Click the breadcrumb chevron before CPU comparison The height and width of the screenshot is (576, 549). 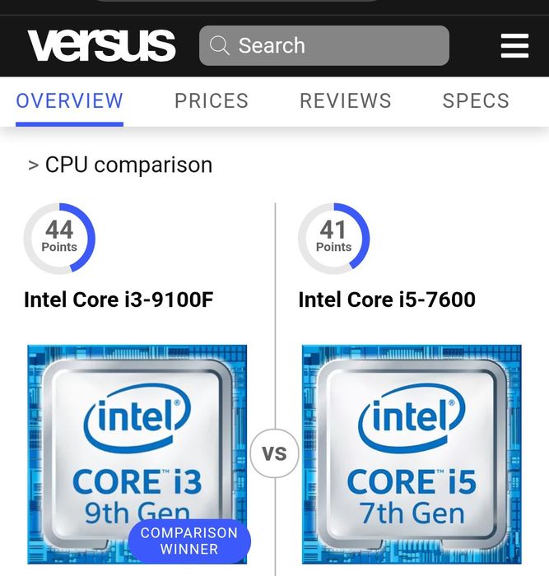point(34,165)
